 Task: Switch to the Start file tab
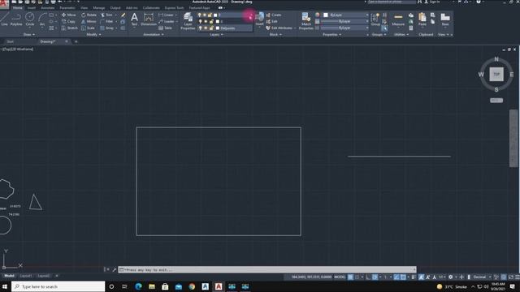[11, 41]
